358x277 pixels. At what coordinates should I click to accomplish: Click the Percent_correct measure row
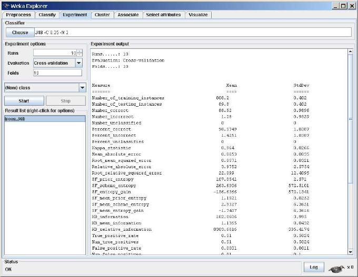[201, 129]
